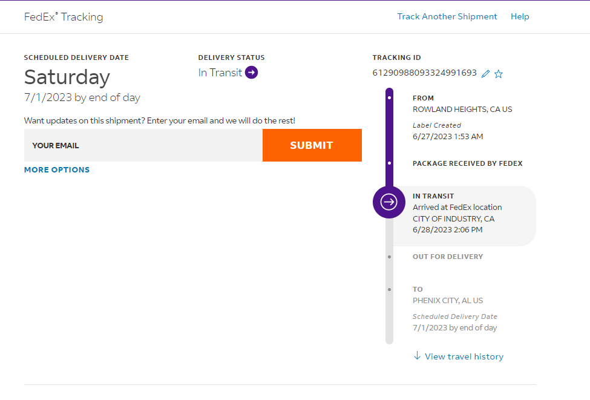Open Track Another Shipment link
Screen dimensions: 590x400
click(447, 17)
